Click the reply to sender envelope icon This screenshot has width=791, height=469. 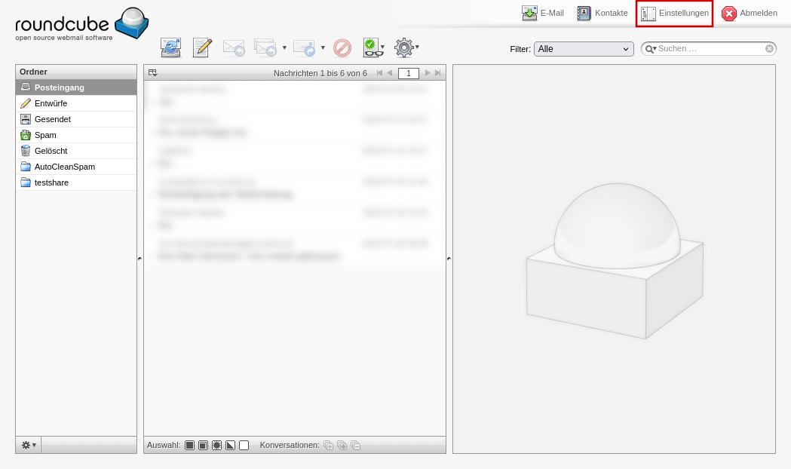234,48
